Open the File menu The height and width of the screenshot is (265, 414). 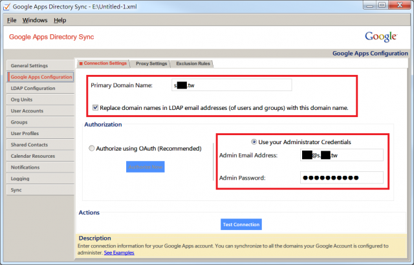[x=12, y=20]
